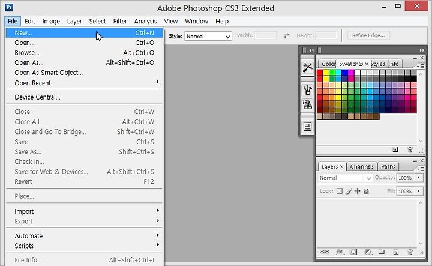Minimize the Layers panel group
Viewport: 432px width, 266px height.
click(x=415, y=160)
